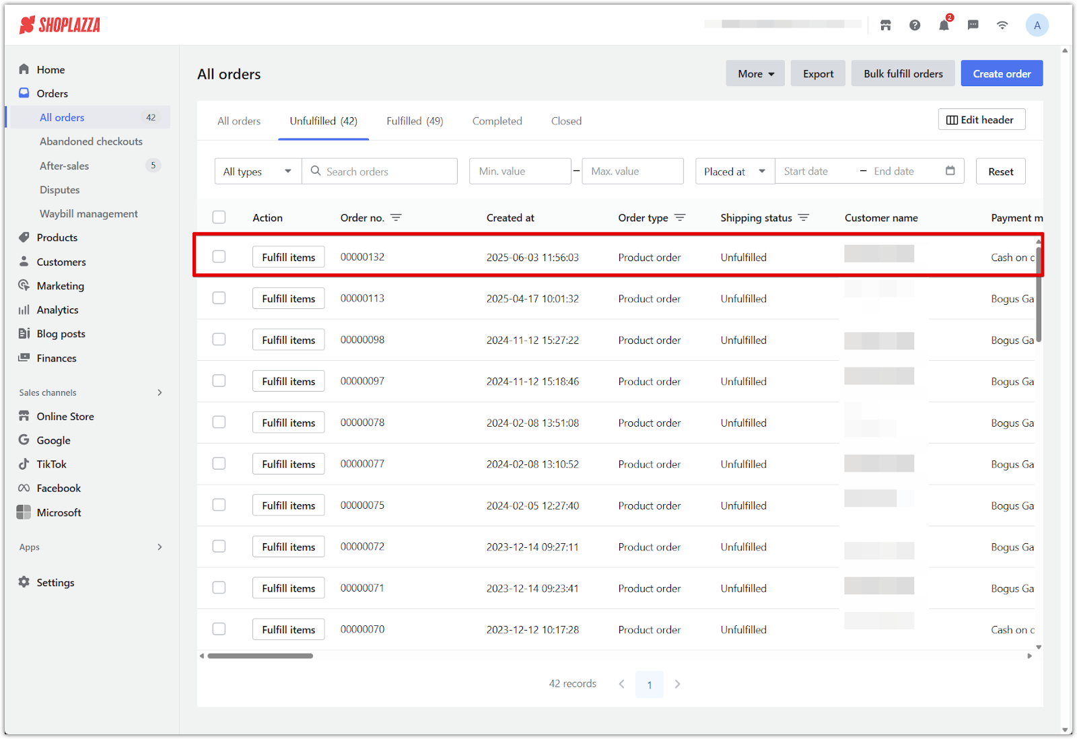
Task: Check the box for order 00000132
Action: click(x=219, y=256)
